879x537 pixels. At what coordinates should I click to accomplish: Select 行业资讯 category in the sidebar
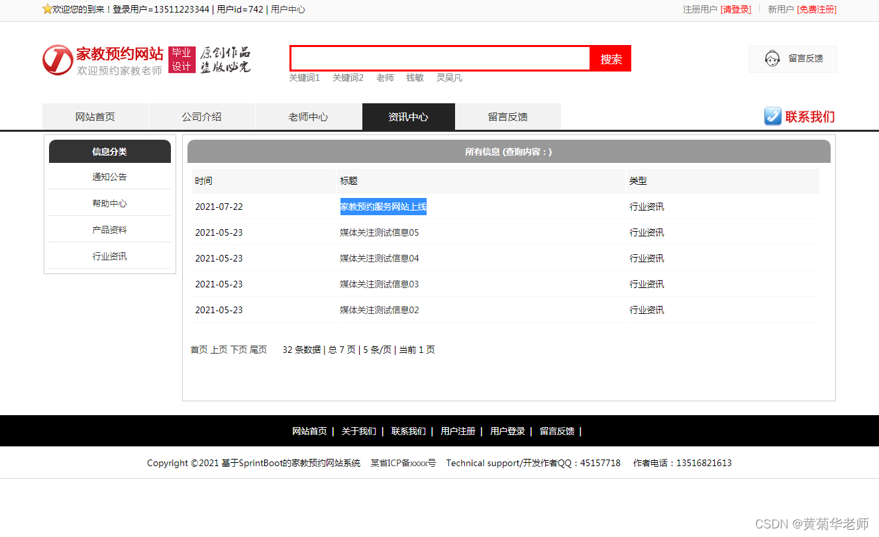click(109, 256)
